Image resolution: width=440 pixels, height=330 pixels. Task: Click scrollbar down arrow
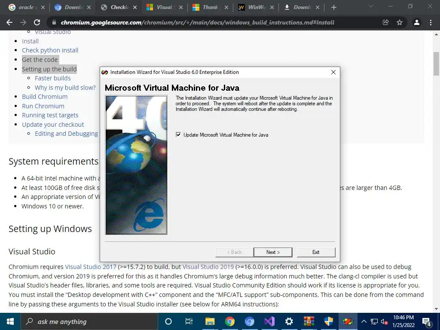point(436,309)
